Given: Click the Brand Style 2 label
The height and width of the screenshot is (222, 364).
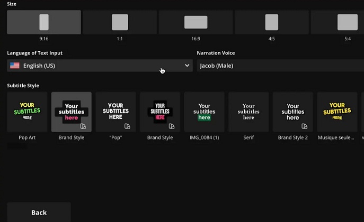Looking at the screenshot, I should click(293, 137).
